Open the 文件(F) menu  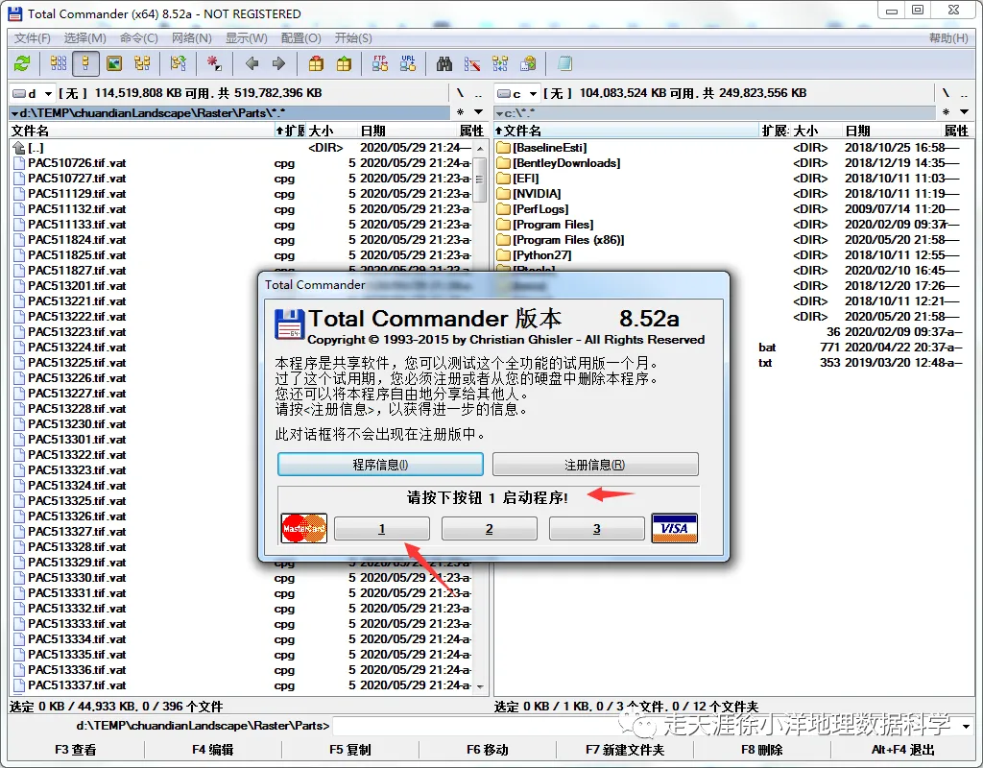click(x=32, y=38)
